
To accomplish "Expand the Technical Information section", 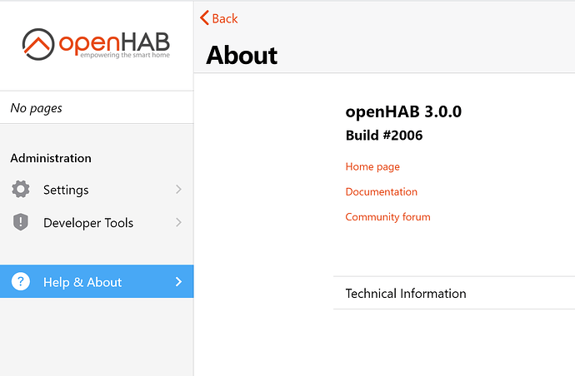I will (x=454, y=294).
